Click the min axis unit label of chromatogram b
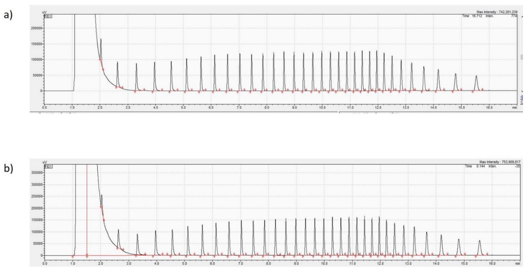 coord(517,263)
